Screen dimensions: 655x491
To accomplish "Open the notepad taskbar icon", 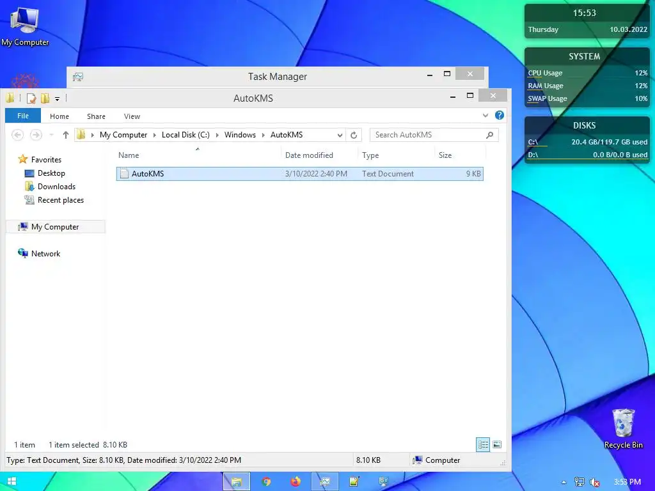I will (354, 482).
